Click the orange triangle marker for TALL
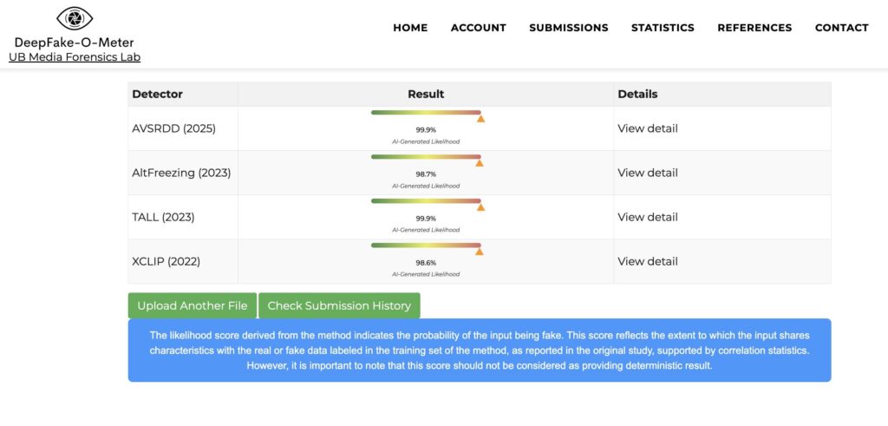This screenshot has width=888, height=426. coord(480,207)
